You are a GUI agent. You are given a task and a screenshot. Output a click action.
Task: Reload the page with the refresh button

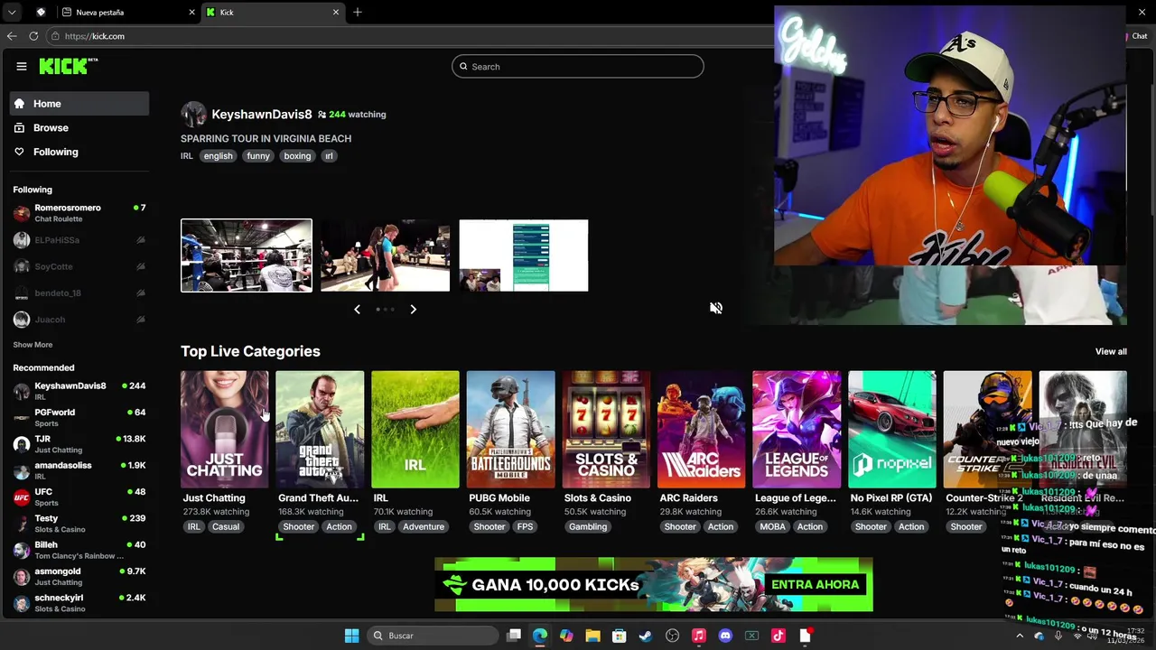tap(33, 36)
